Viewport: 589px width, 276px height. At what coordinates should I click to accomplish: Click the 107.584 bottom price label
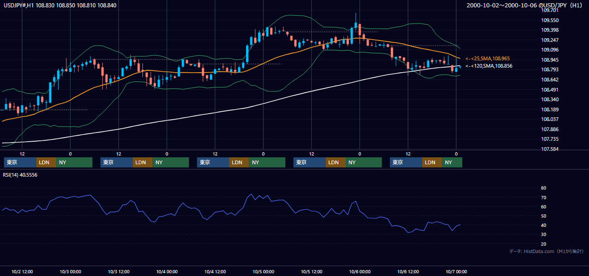(x=549, y=149)
